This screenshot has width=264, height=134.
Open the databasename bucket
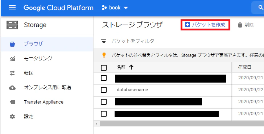coord(132,90)
